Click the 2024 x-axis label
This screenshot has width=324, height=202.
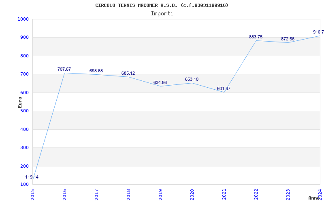pyautogui.click(x=320, y=195)
